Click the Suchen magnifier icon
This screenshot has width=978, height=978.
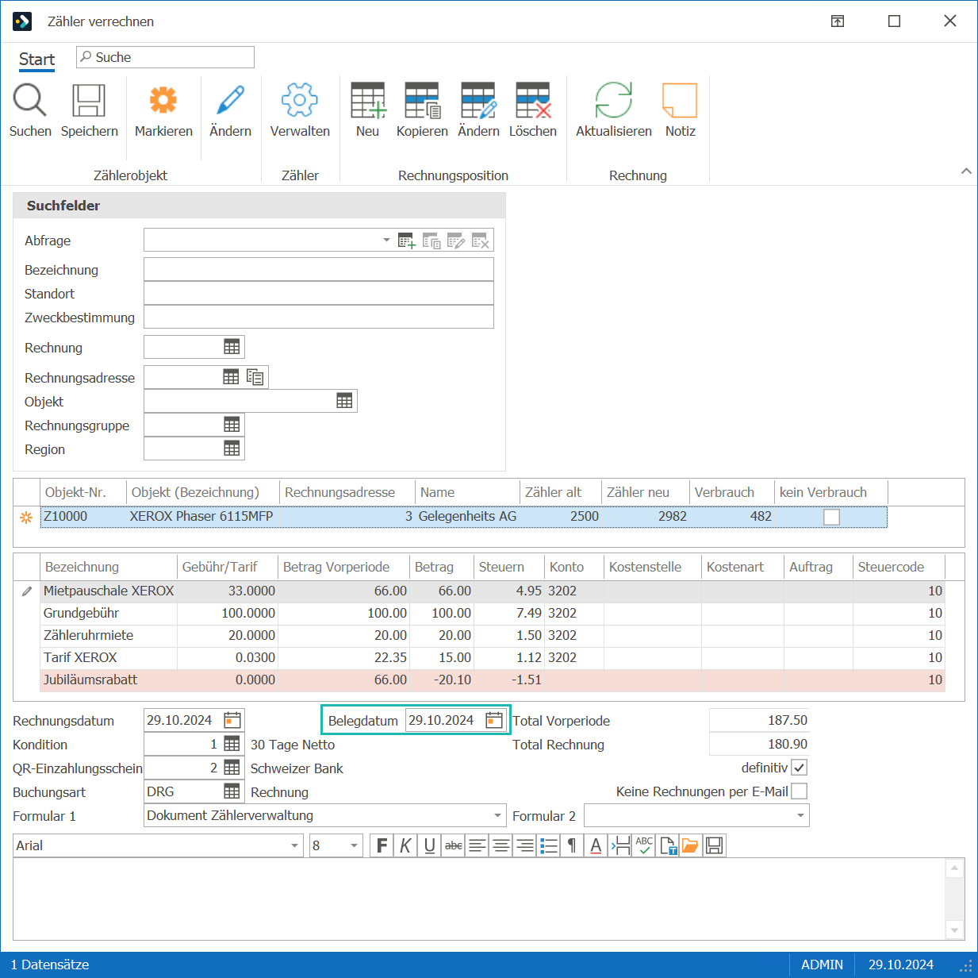tap(30, 101)
